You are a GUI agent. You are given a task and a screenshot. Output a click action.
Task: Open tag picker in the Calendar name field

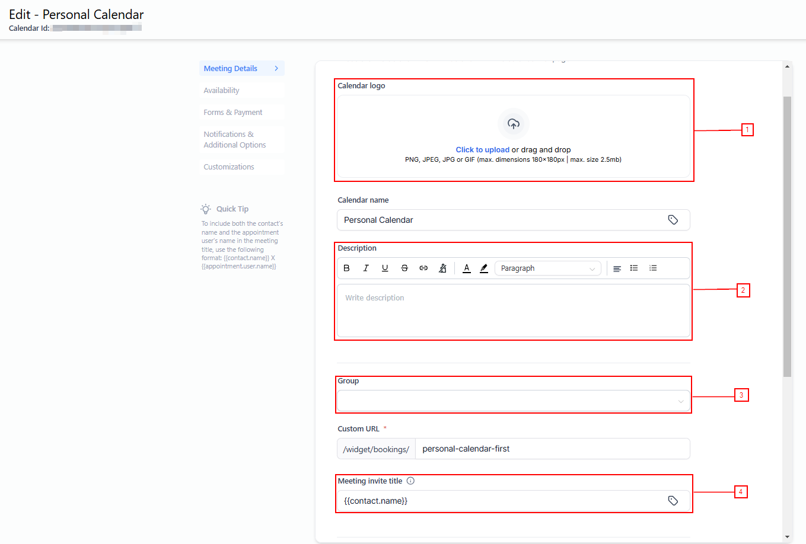click(673, 220)
